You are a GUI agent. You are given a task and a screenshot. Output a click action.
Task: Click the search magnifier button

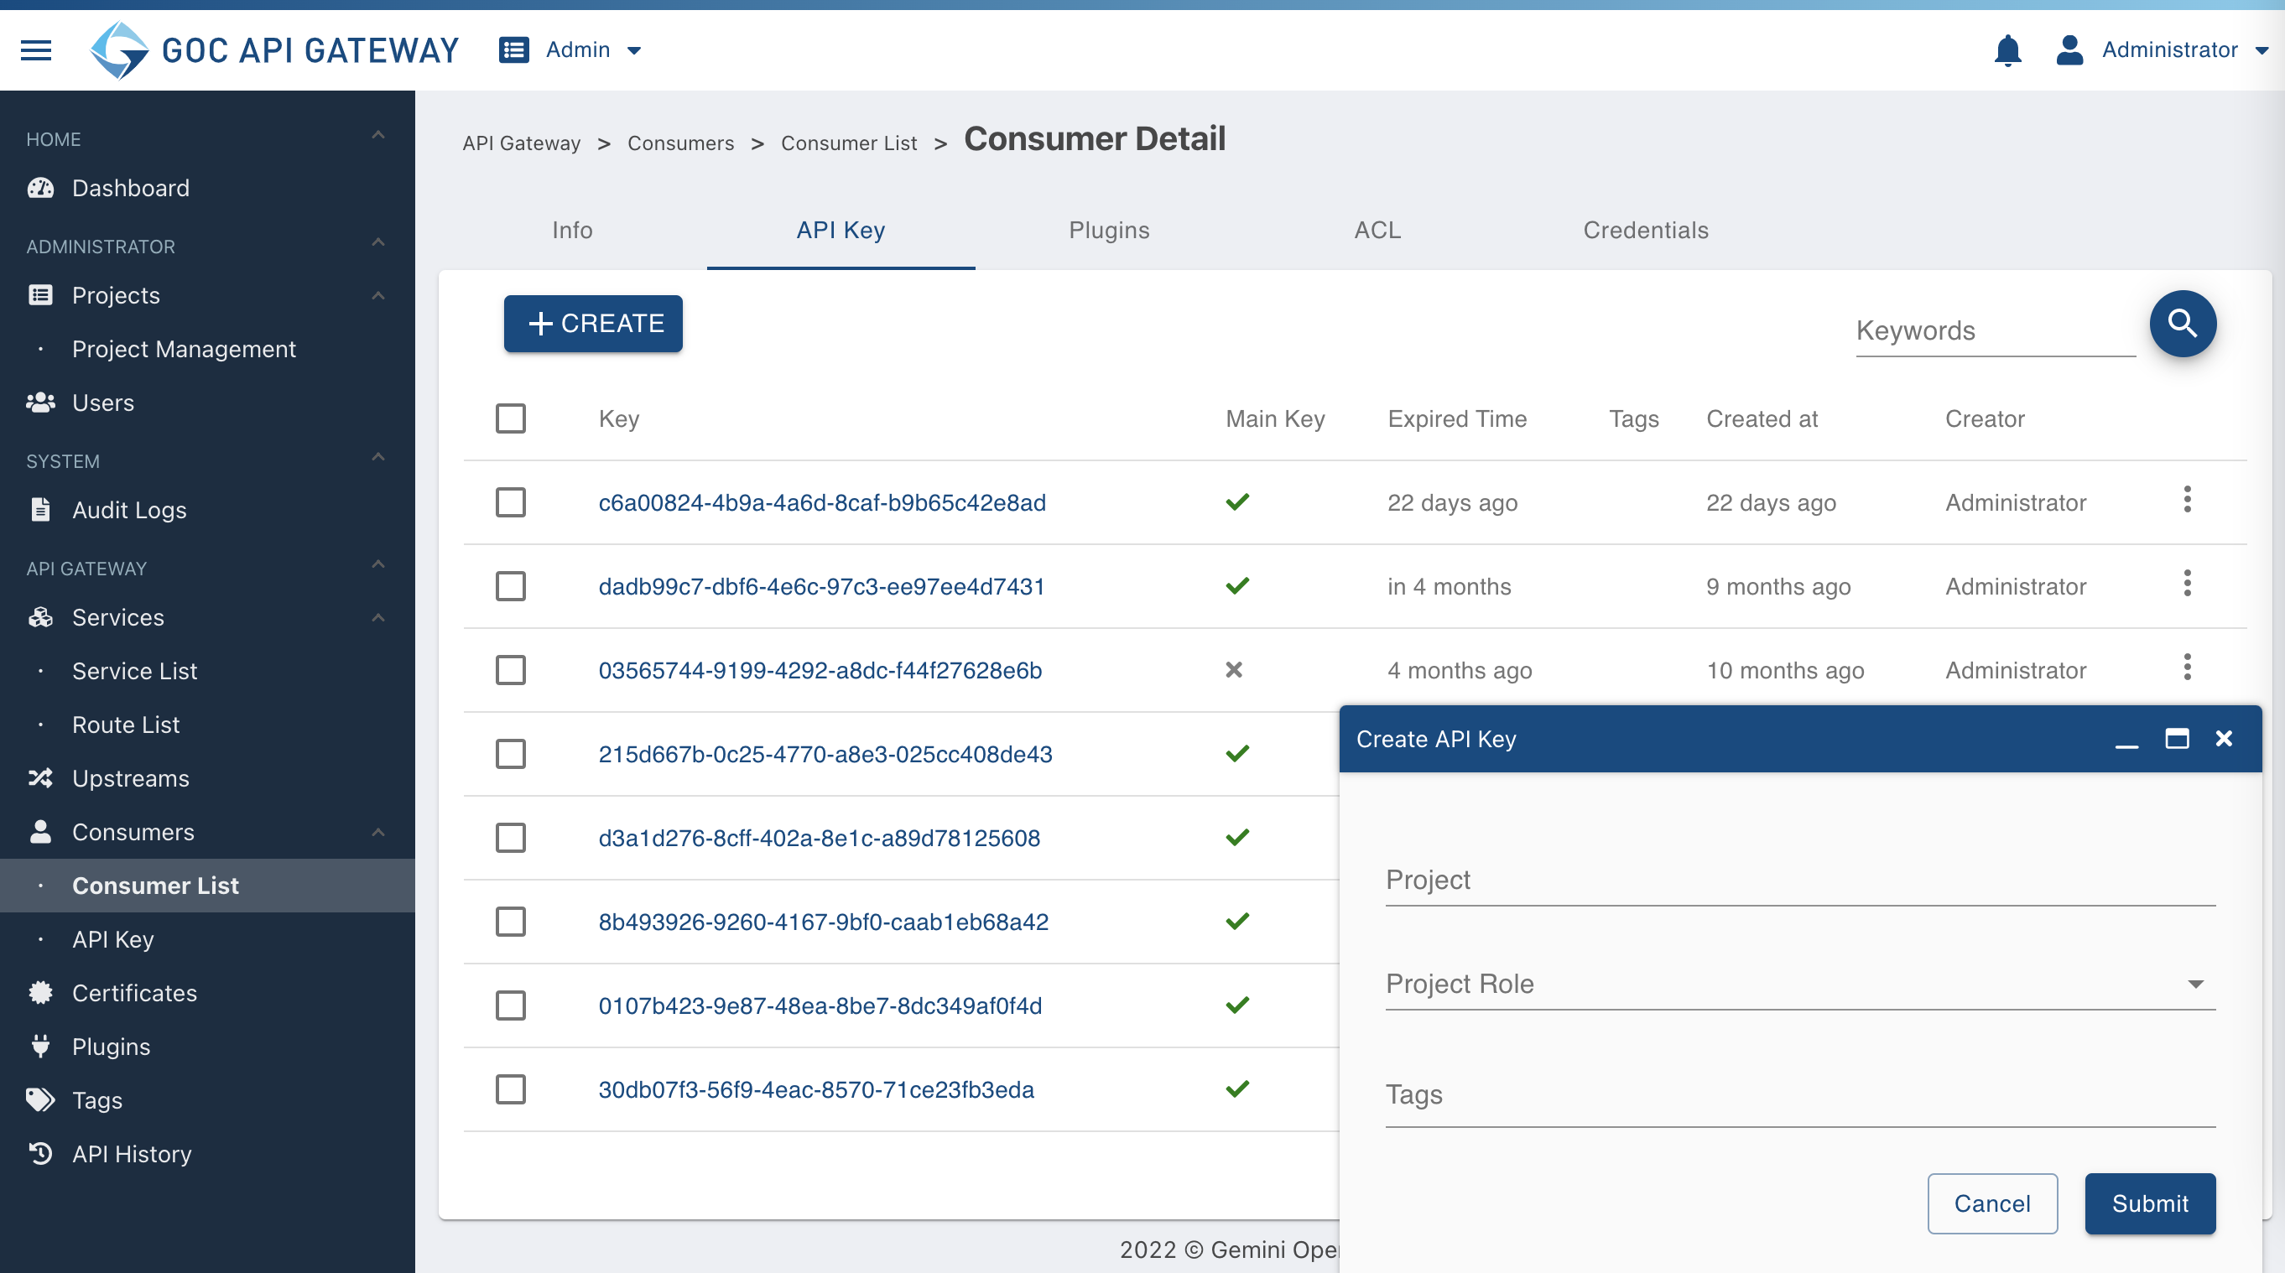click(x=2182, y=324)
